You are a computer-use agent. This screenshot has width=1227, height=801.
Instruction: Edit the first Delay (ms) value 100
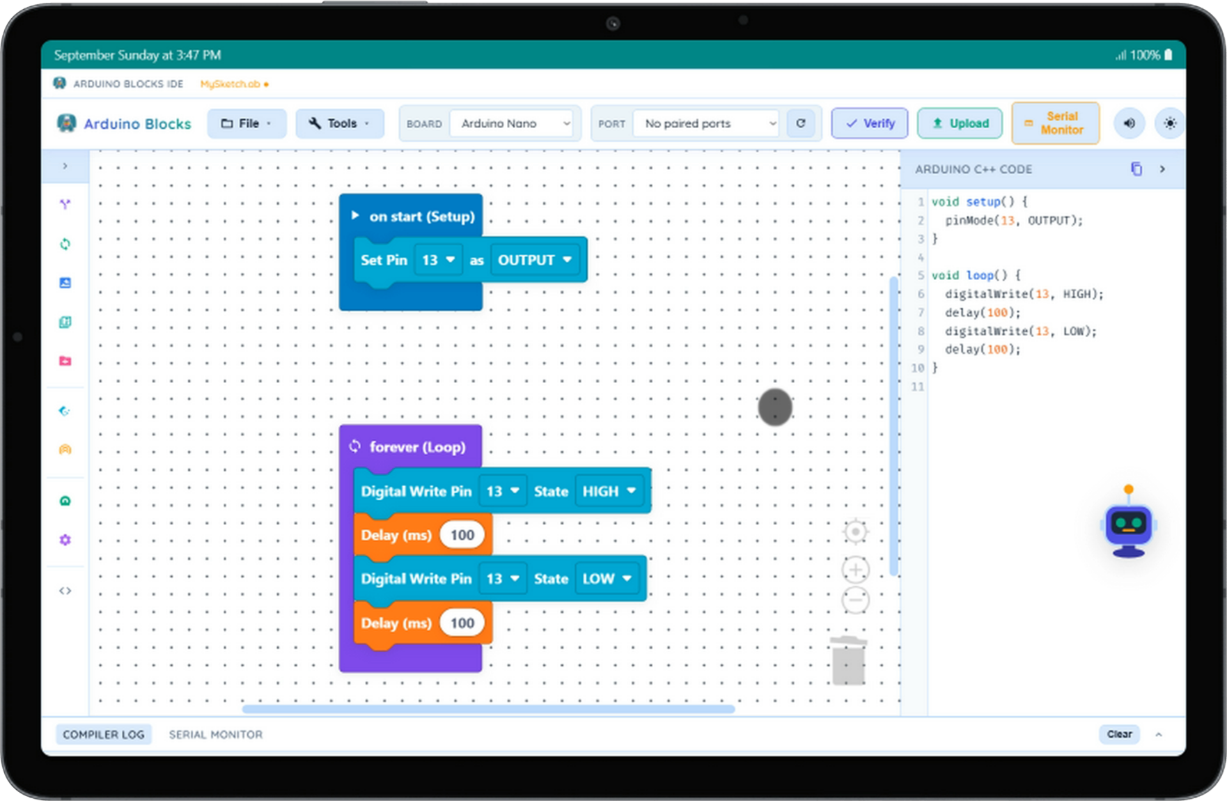(x=462, y=535)
